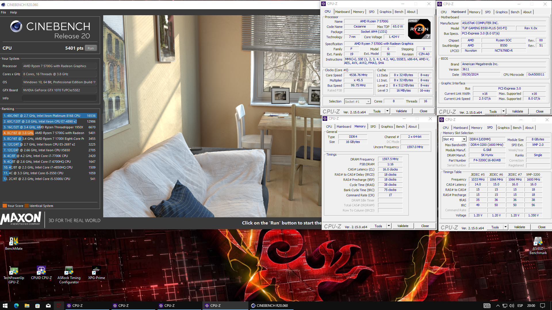Image resolution: width=552 pixels, height=310 pixels.
Task: Open Mainboard tab in CPU-Z Memory window
Action: (x=344, y=127)
